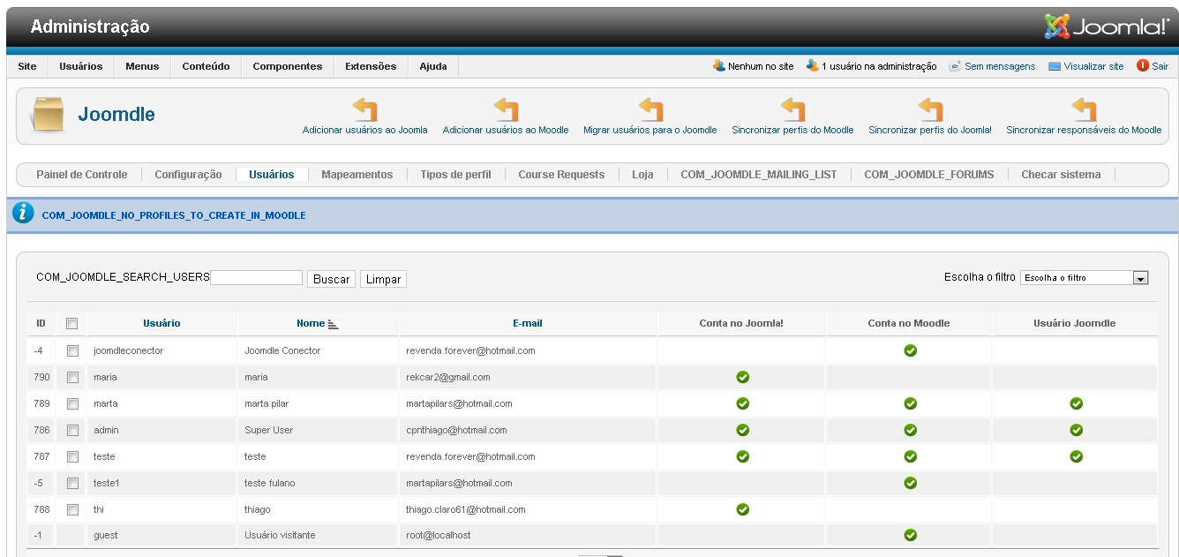Select the checkbox for the admin user
The height and width of the screenshot is (557, 1179).
[72, 430]
